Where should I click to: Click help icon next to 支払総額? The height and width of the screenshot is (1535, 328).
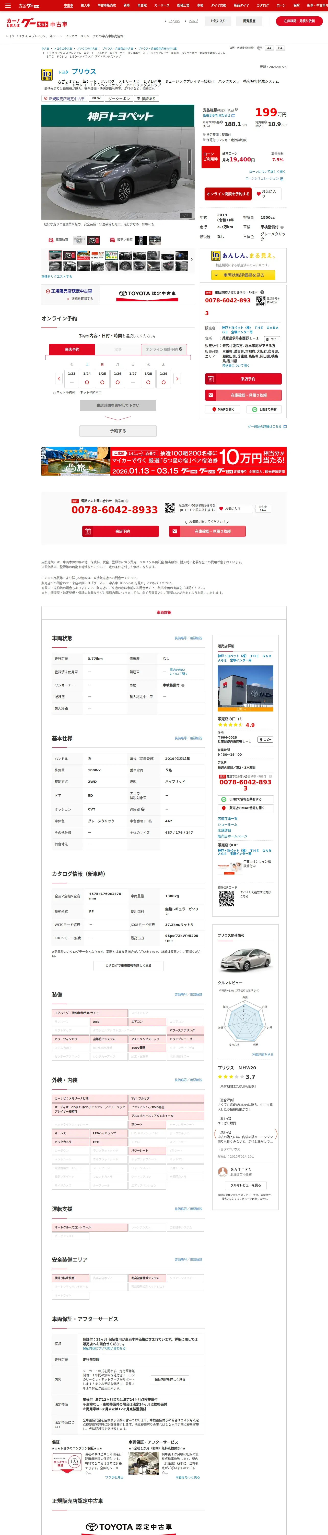[x=236, y=110]
